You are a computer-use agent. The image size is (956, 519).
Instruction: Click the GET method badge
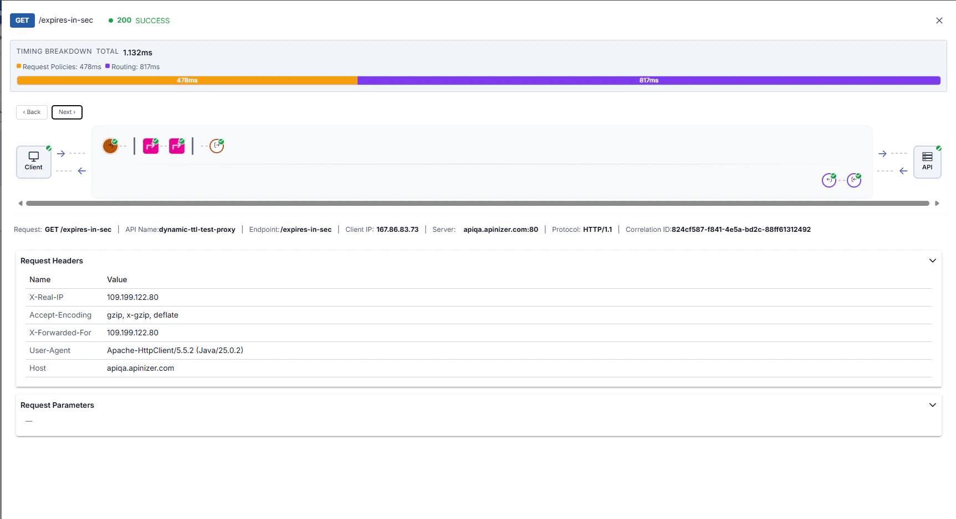click(x=22, y=20)
